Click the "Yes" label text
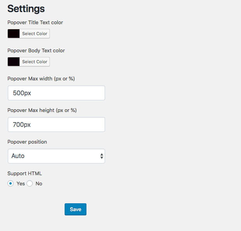241x231 pixels. tap(21, 183)
